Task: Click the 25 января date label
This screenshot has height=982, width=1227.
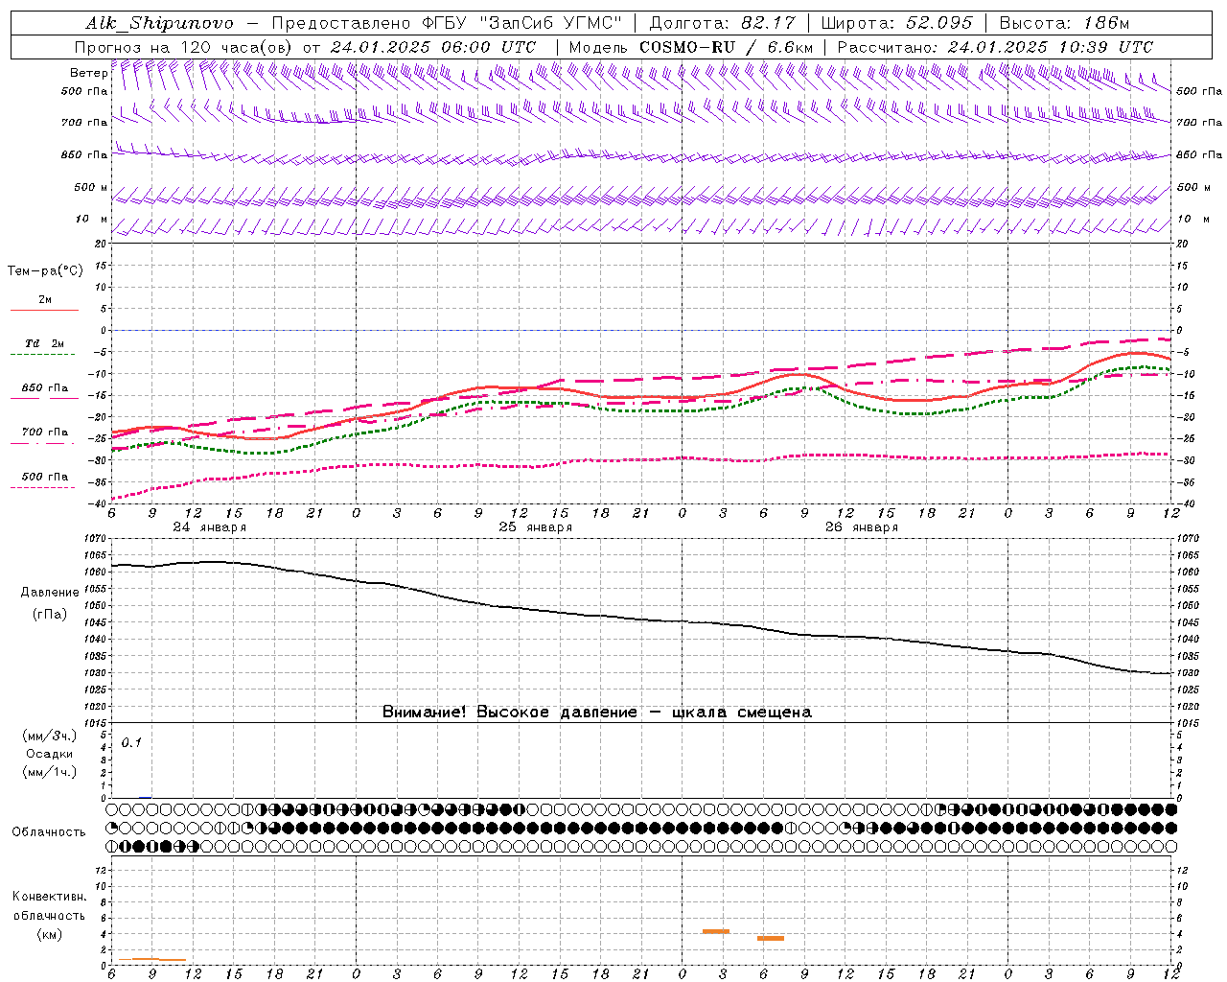Action: point(535,527)
